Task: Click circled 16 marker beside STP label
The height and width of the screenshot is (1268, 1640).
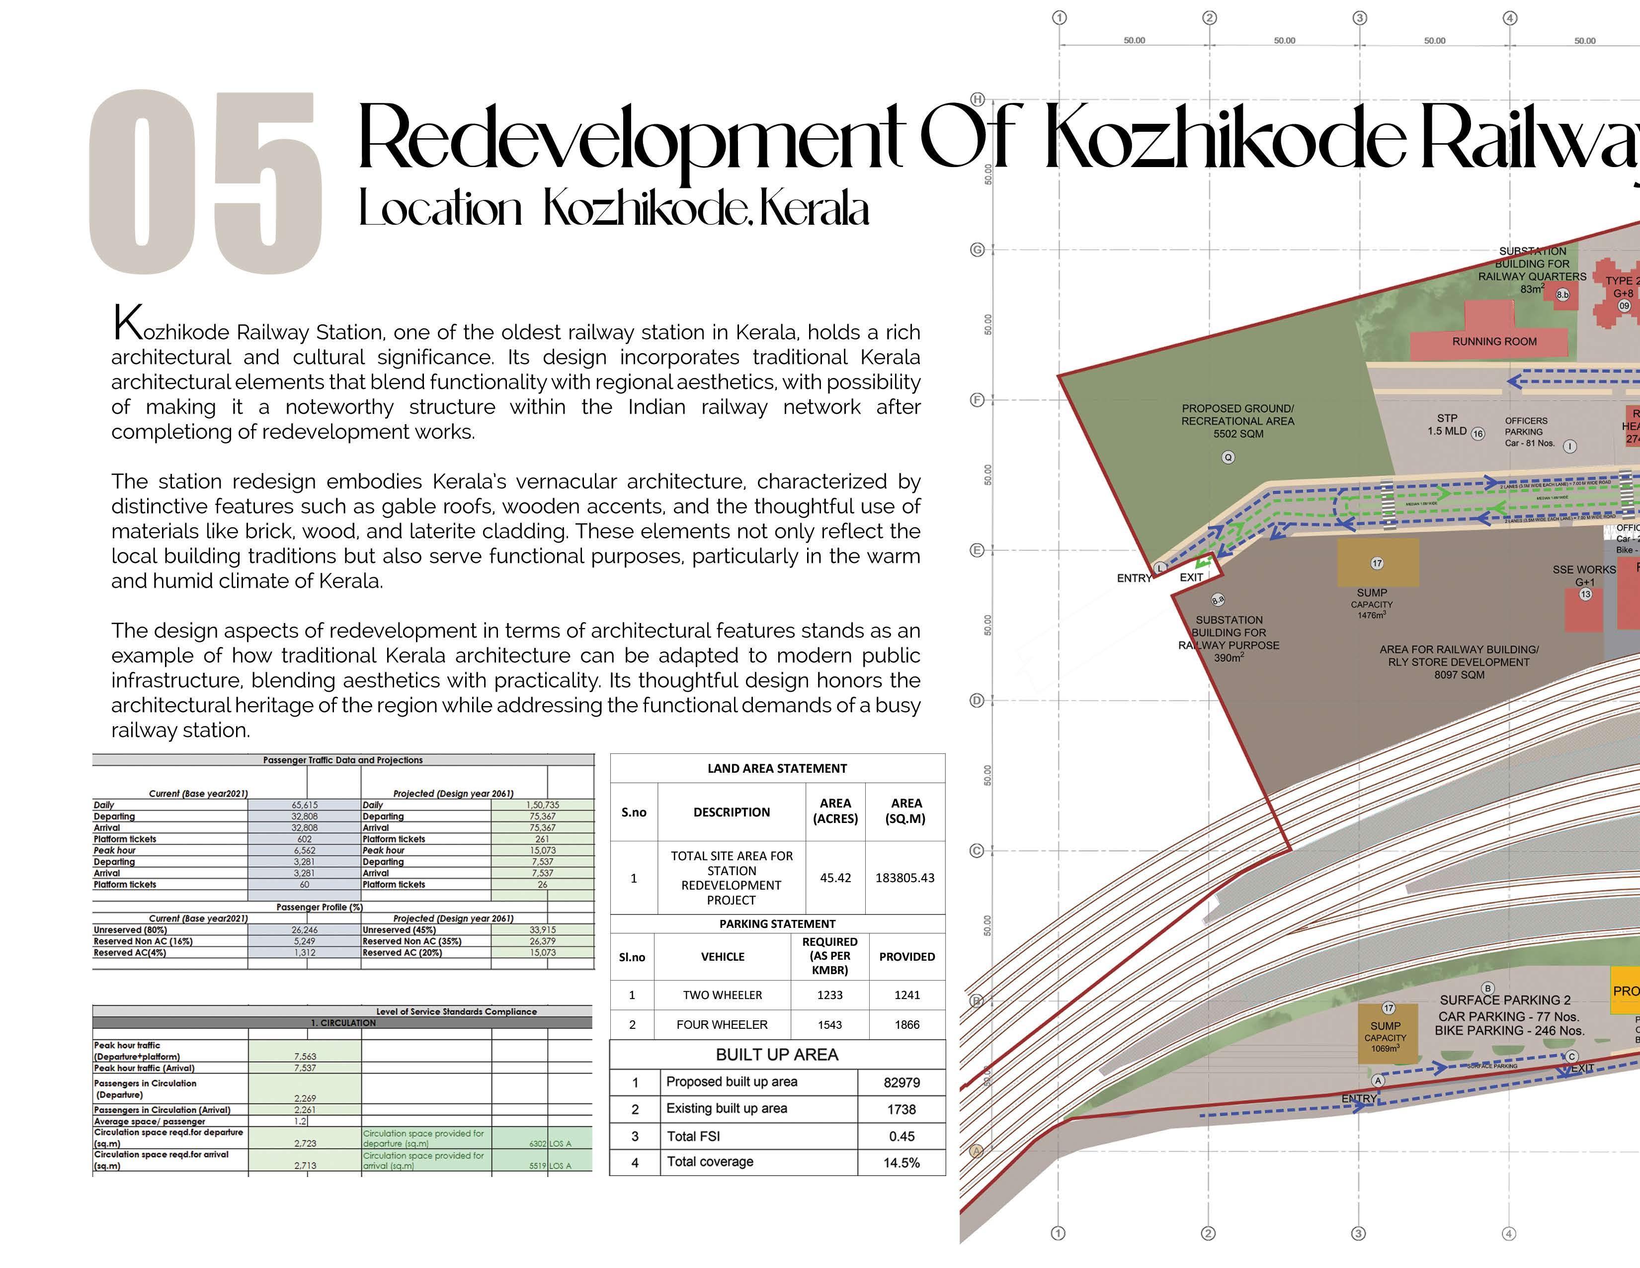Action: [x=1478, y=434]
